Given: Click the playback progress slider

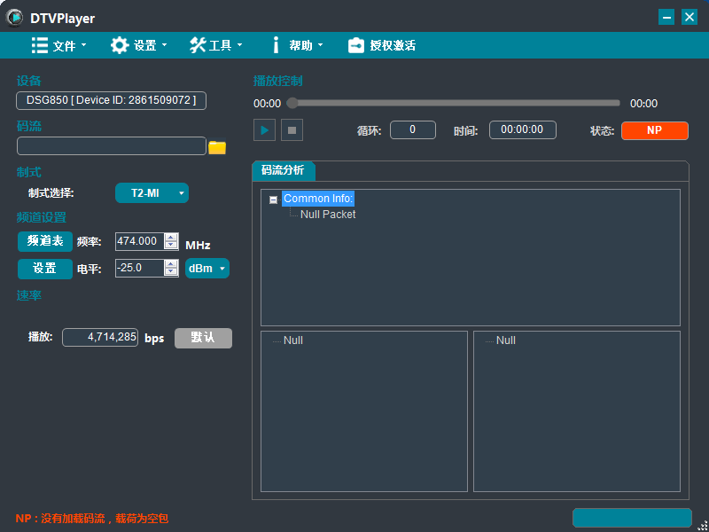Looking at the screenshot, I should tap(456, 103).
